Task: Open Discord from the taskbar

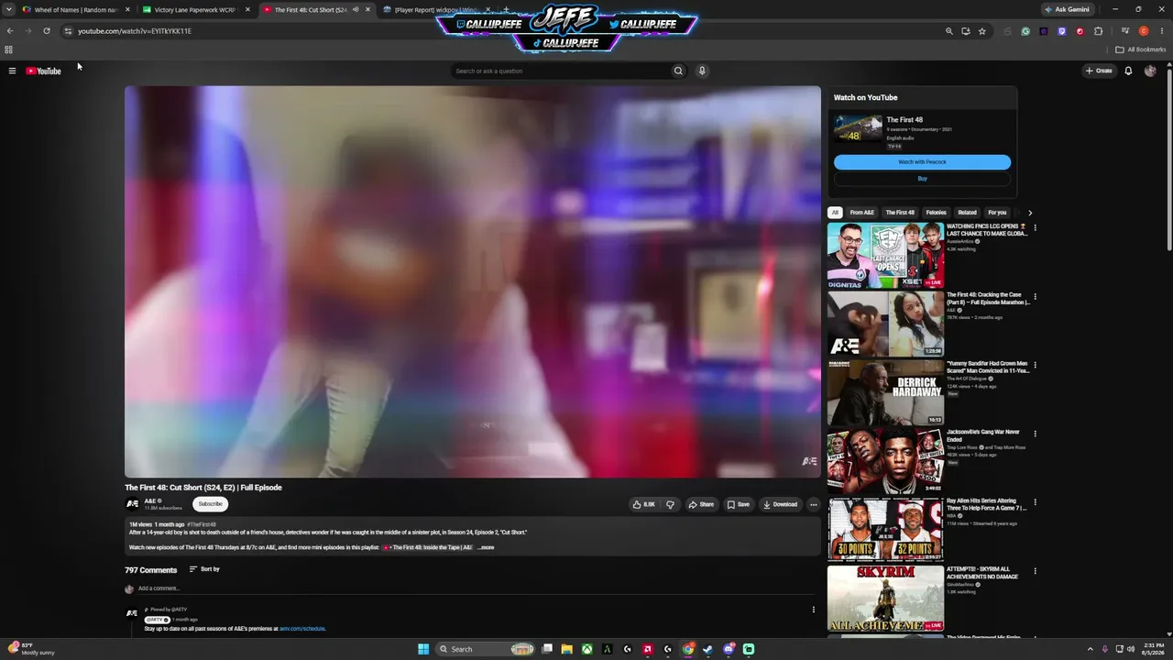Action: point(729,649)
